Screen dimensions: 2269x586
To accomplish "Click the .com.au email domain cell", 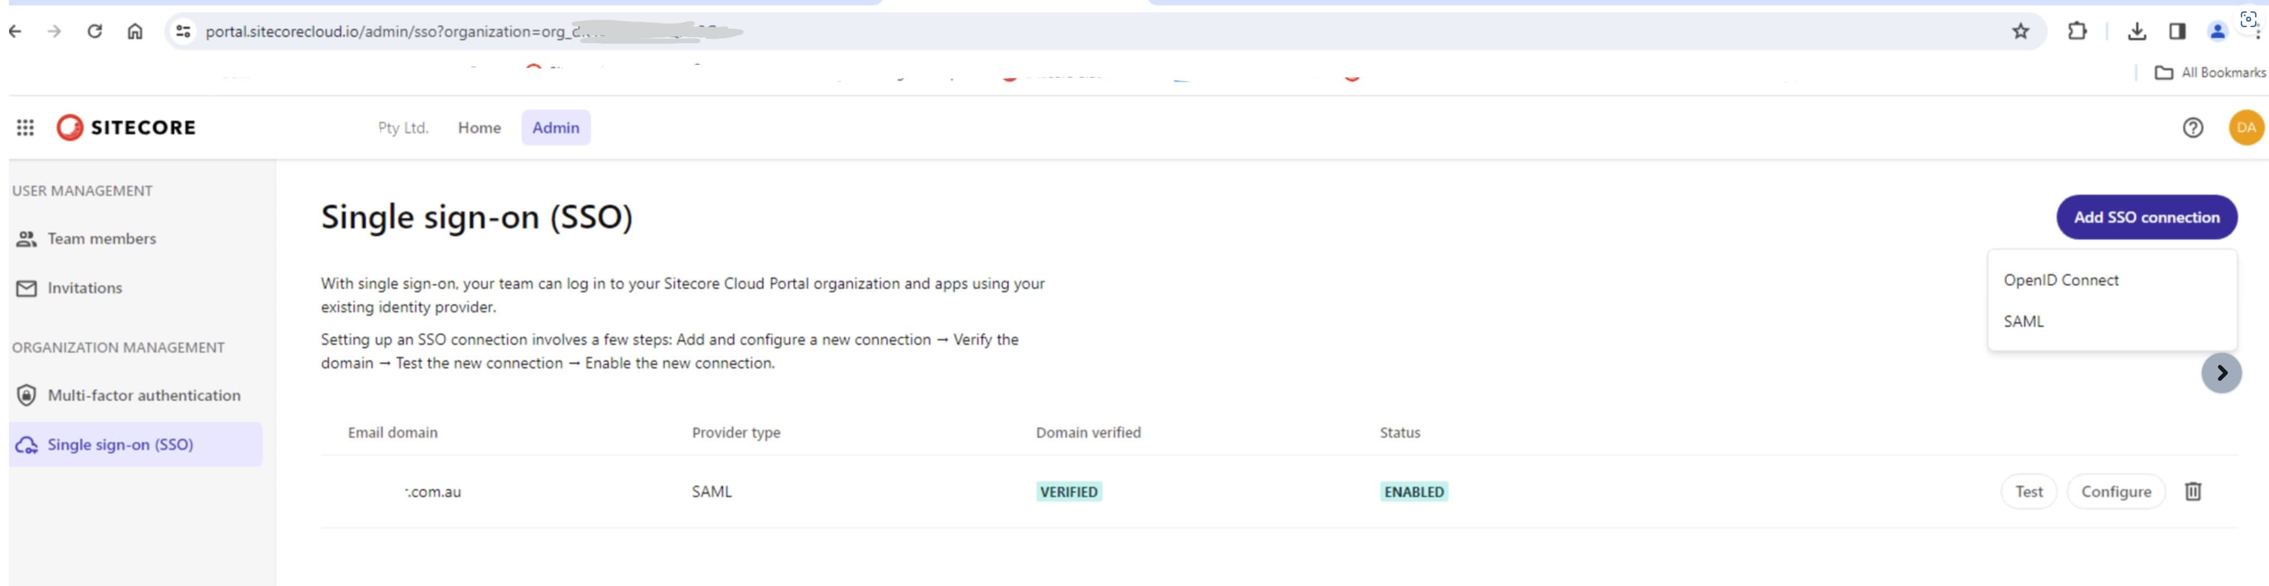I will (x=433, y=493).
